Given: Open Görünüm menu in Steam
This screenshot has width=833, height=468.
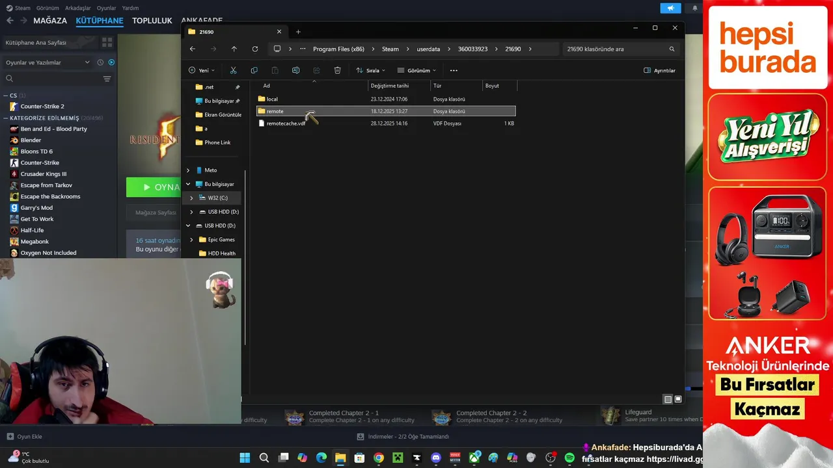Looking at the screenshot, I should point(48,8).
